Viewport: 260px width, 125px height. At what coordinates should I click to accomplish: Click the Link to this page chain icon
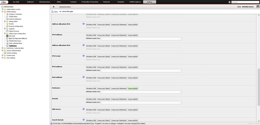(x=60, y=12)
